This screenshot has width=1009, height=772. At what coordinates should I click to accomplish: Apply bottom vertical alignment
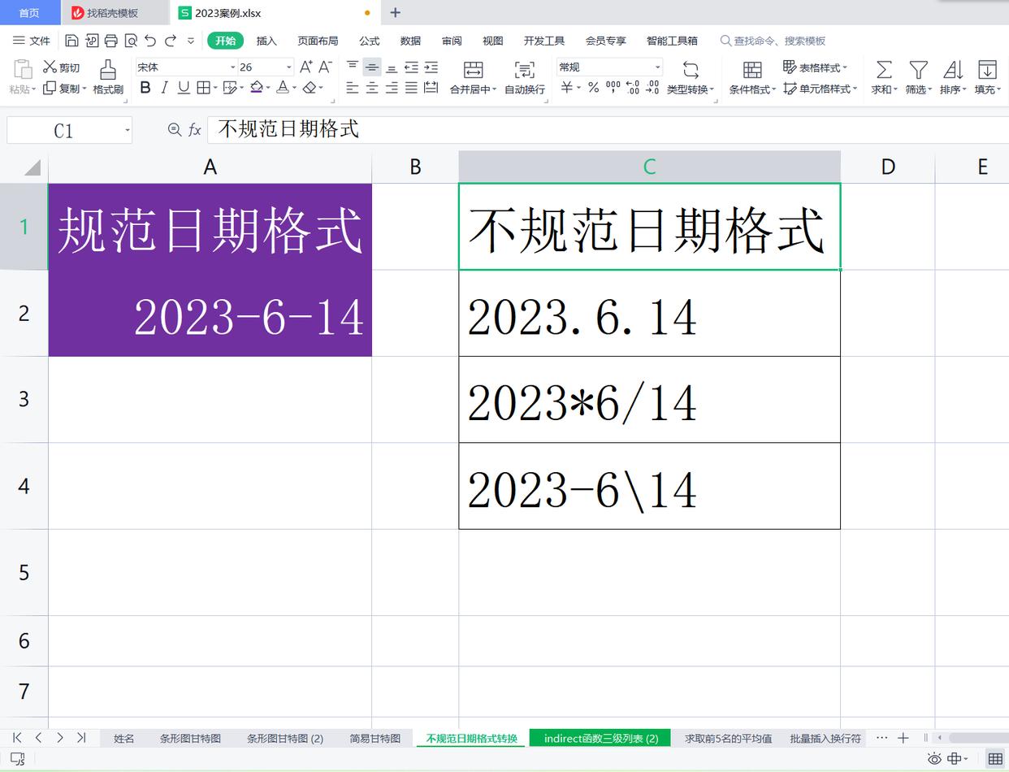coord(392,67)
